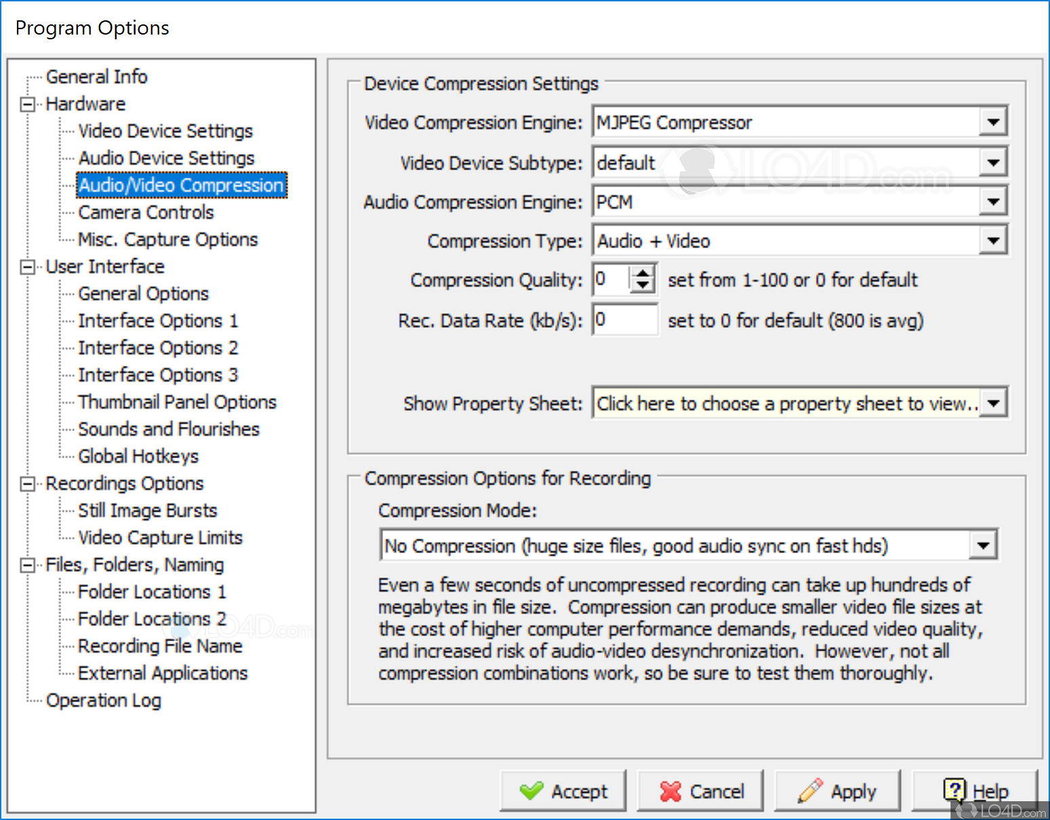1050x820 pixels.
Task: Click the green checkmark Accept button
Action: point(563,791)
